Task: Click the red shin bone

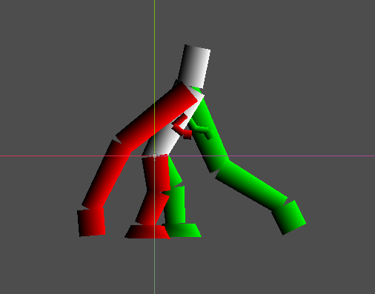Action: (x=152, y=208)
